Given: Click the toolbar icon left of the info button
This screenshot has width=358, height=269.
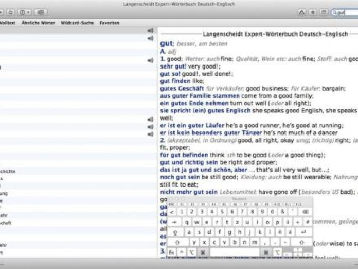Looking at the screenshot, I should click(10, 12).
